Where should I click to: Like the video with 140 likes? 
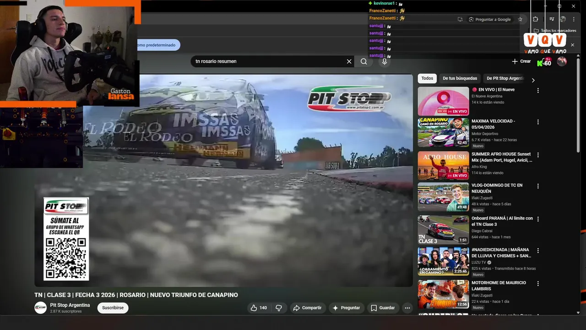259,308
